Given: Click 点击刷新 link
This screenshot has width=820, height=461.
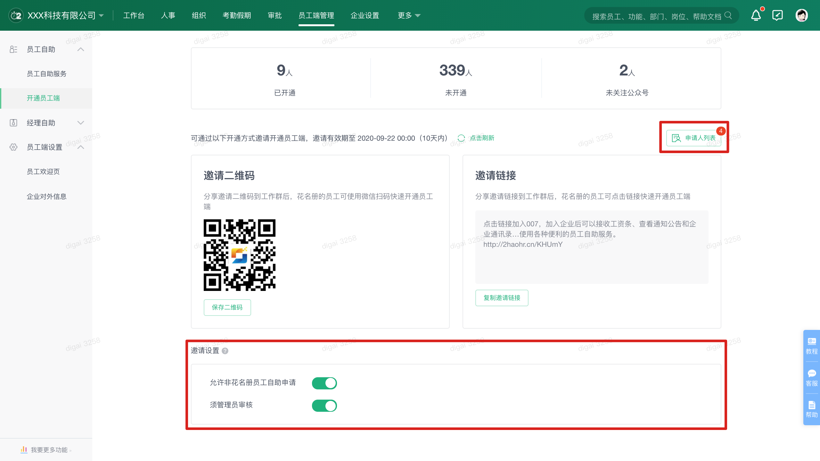Looking at the screenshot, I should pos(482,138).
